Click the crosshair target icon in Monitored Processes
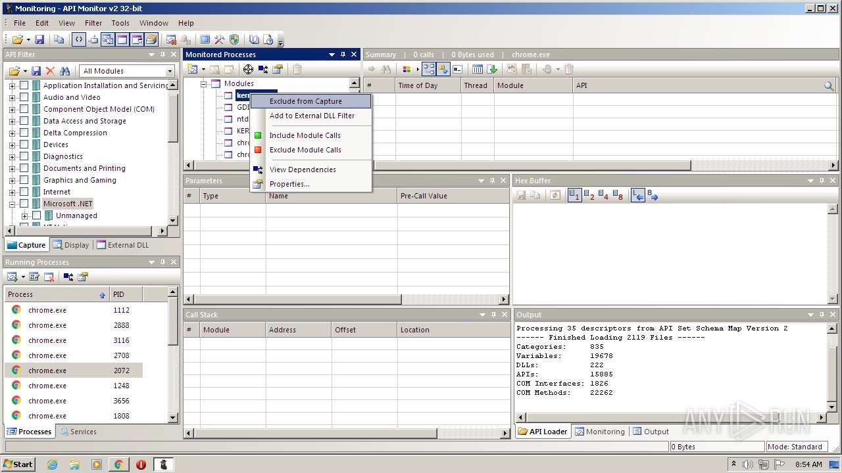The width and height of the screenshot is (842, 473). click(x=248, y=69)
